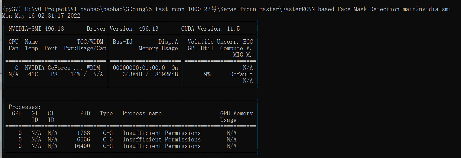Click the 41C temperature reading
This screenshot has height=158, width=461.
[x=33, y=74]
